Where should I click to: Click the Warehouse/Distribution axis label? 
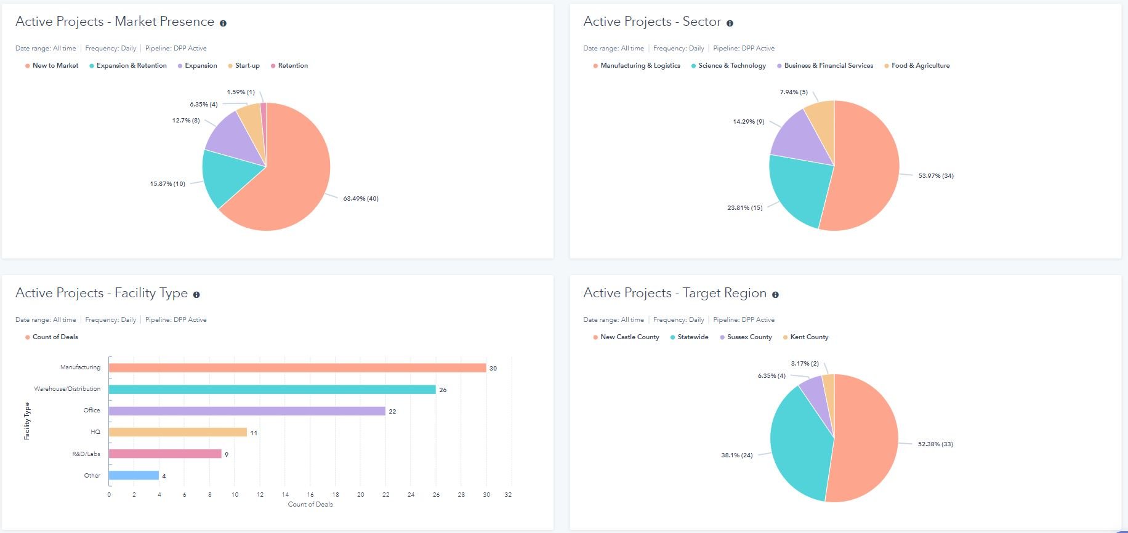point(67,389)
